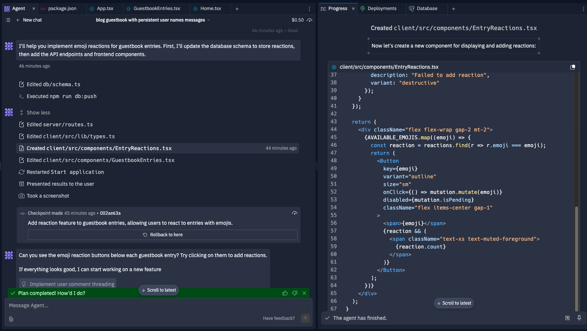Close the Progress tab
The image size is (587, 331).
coord(353,9)
